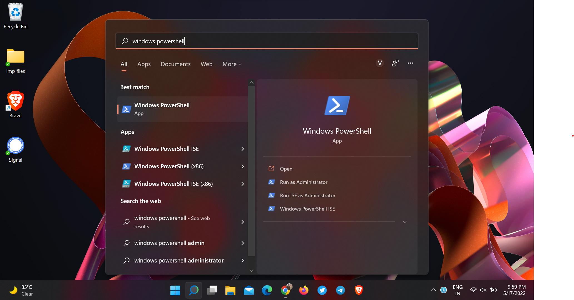The height and width of the screenshot is (300, 574).
Task: Open Brave desktop shortcut icon
Action: (15, 104)
